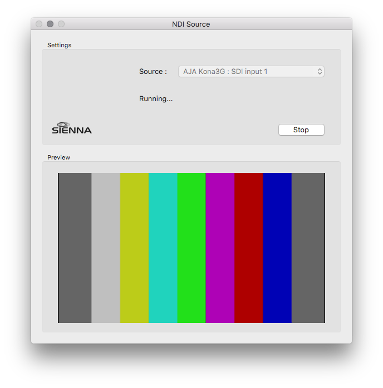Click the 'Settings' group label
This screenshot has height=388, width=383.
[59, 45]
